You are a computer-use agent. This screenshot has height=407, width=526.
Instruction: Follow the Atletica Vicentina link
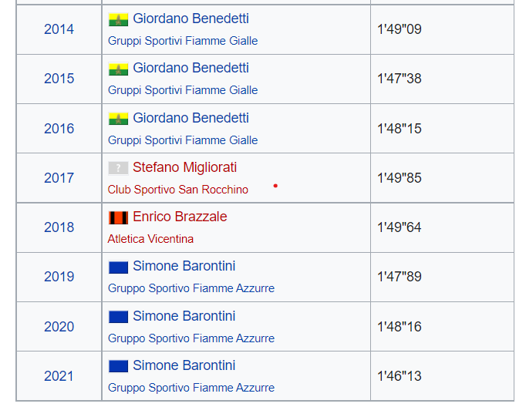pos(150,239)
